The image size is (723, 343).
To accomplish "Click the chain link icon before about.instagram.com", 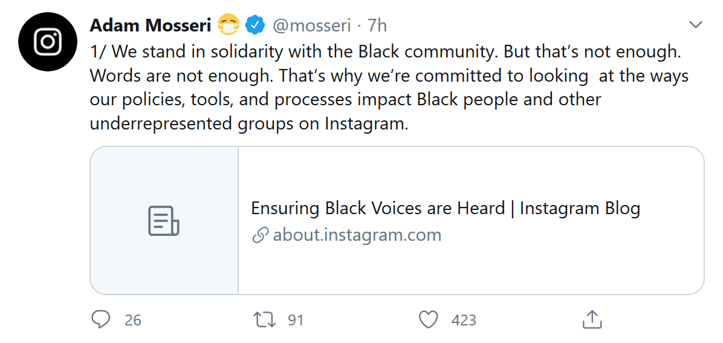I will tap(260, 235).
